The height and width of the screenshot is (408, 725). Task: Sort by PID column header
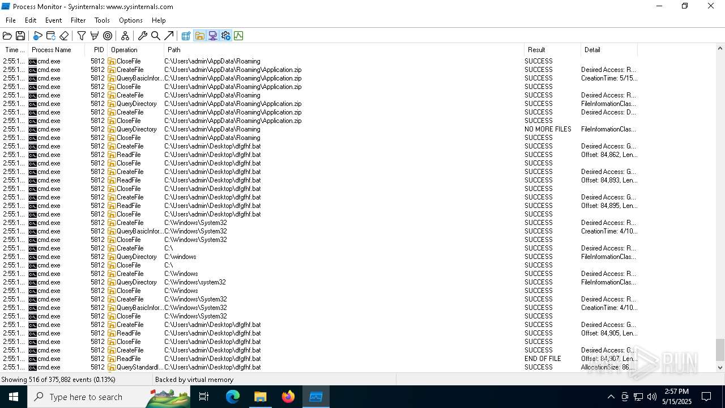[96, 50]
